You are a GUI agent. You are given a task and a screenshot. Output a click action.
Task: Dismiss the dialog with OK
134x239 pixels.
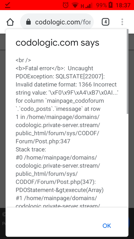click(x=107, y=226)
